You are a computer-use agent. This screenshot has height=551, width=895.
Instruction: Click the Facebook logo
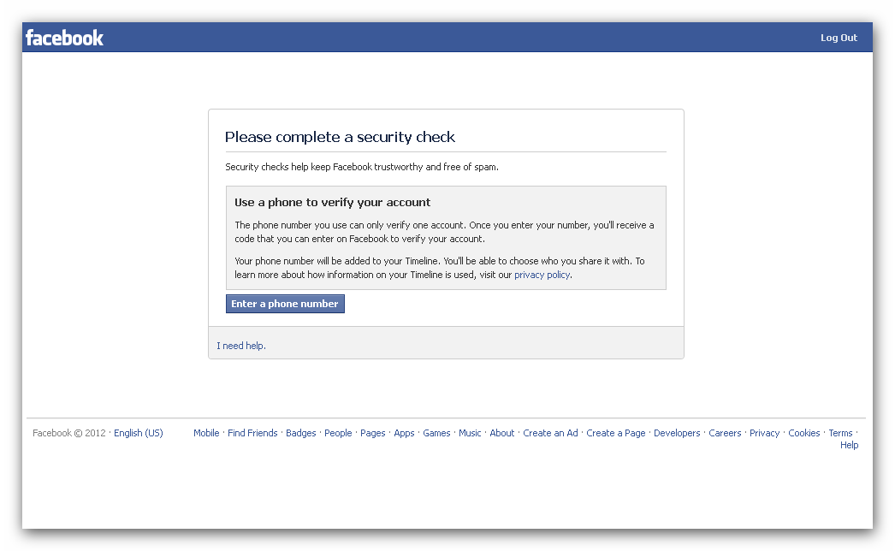(64, 38)
